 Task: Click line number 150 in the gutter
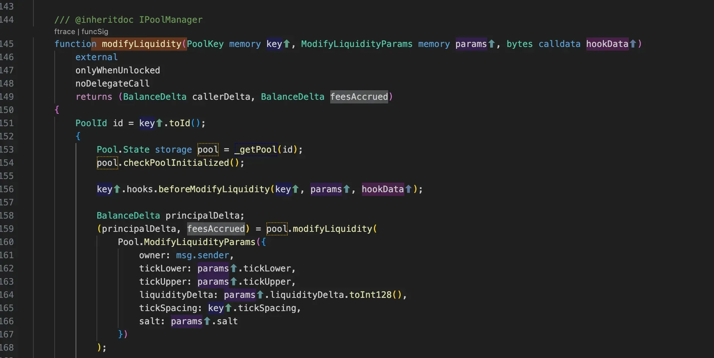7,110
